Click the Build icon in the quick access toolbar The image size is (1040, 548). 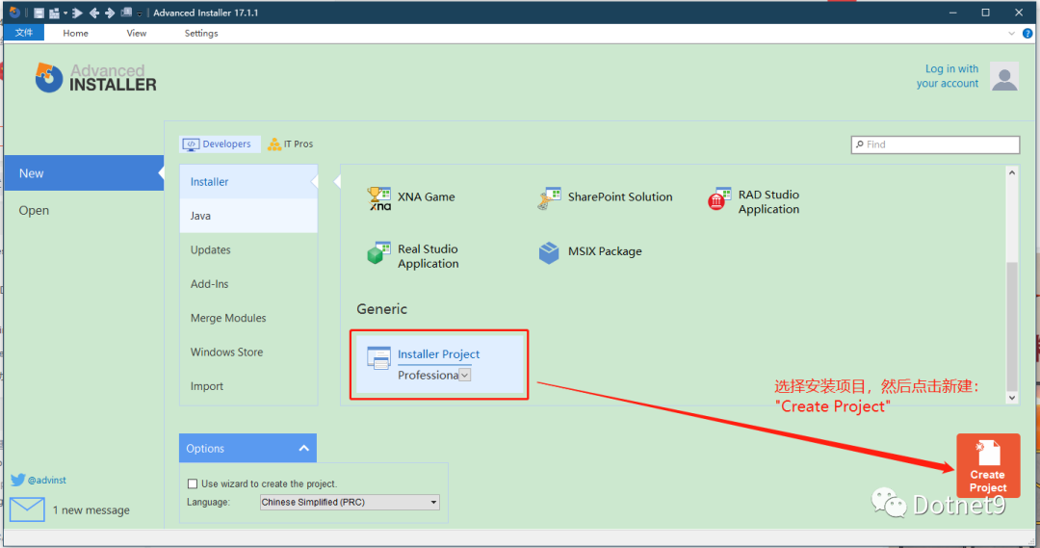[x=54, y=13]
